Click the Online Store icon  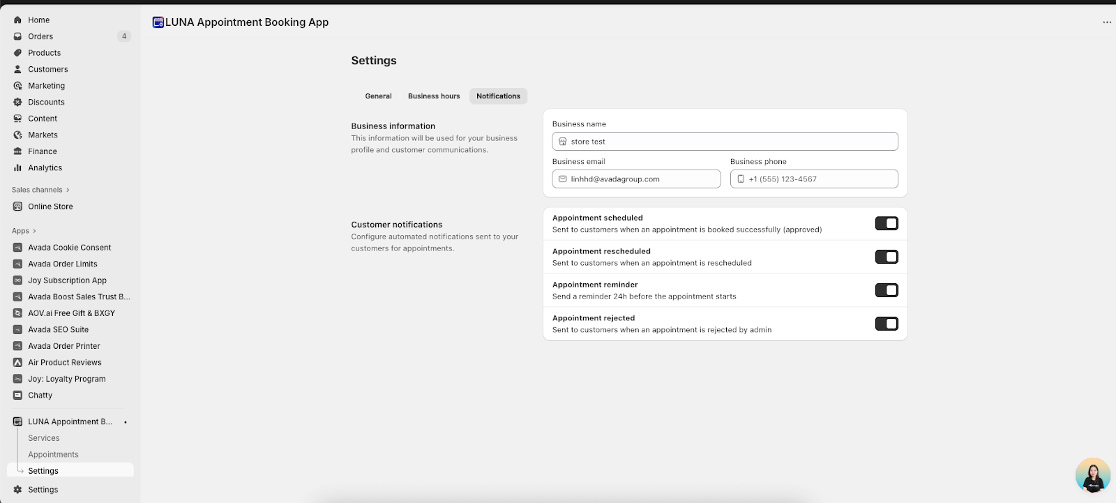click(17, 207)
